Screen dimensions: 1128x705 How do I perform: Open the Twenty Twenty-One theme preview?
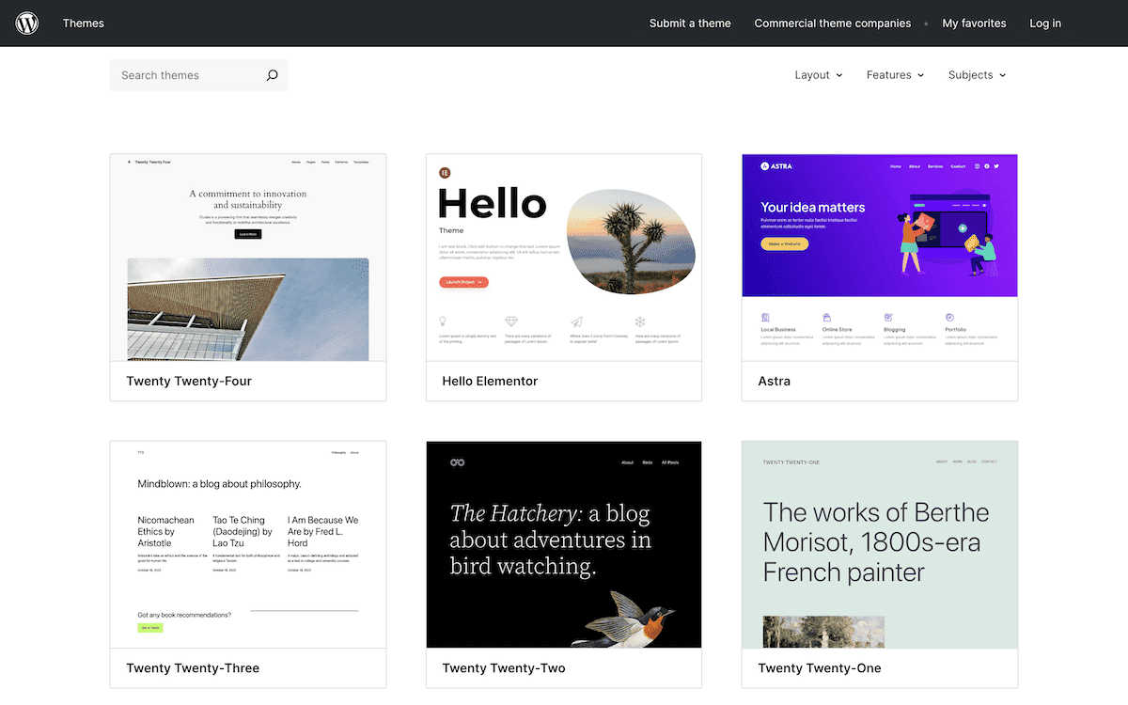pos(879,544)
